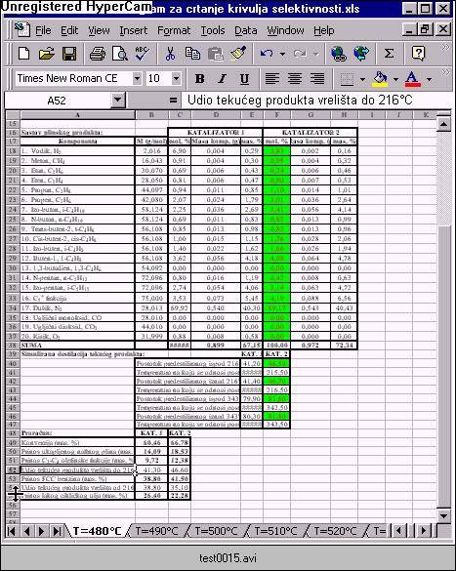Switch to the T=510°C sheet tab
Image resolution: width=456 pixels, height=571 pixels.
pos(275,531)
